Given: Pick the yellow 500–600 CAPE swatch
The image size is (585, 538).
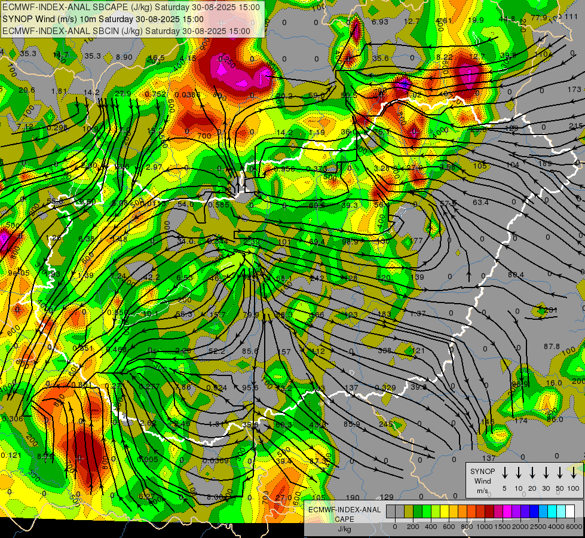Looking at the screenshot, I should [x=445, y=512].
